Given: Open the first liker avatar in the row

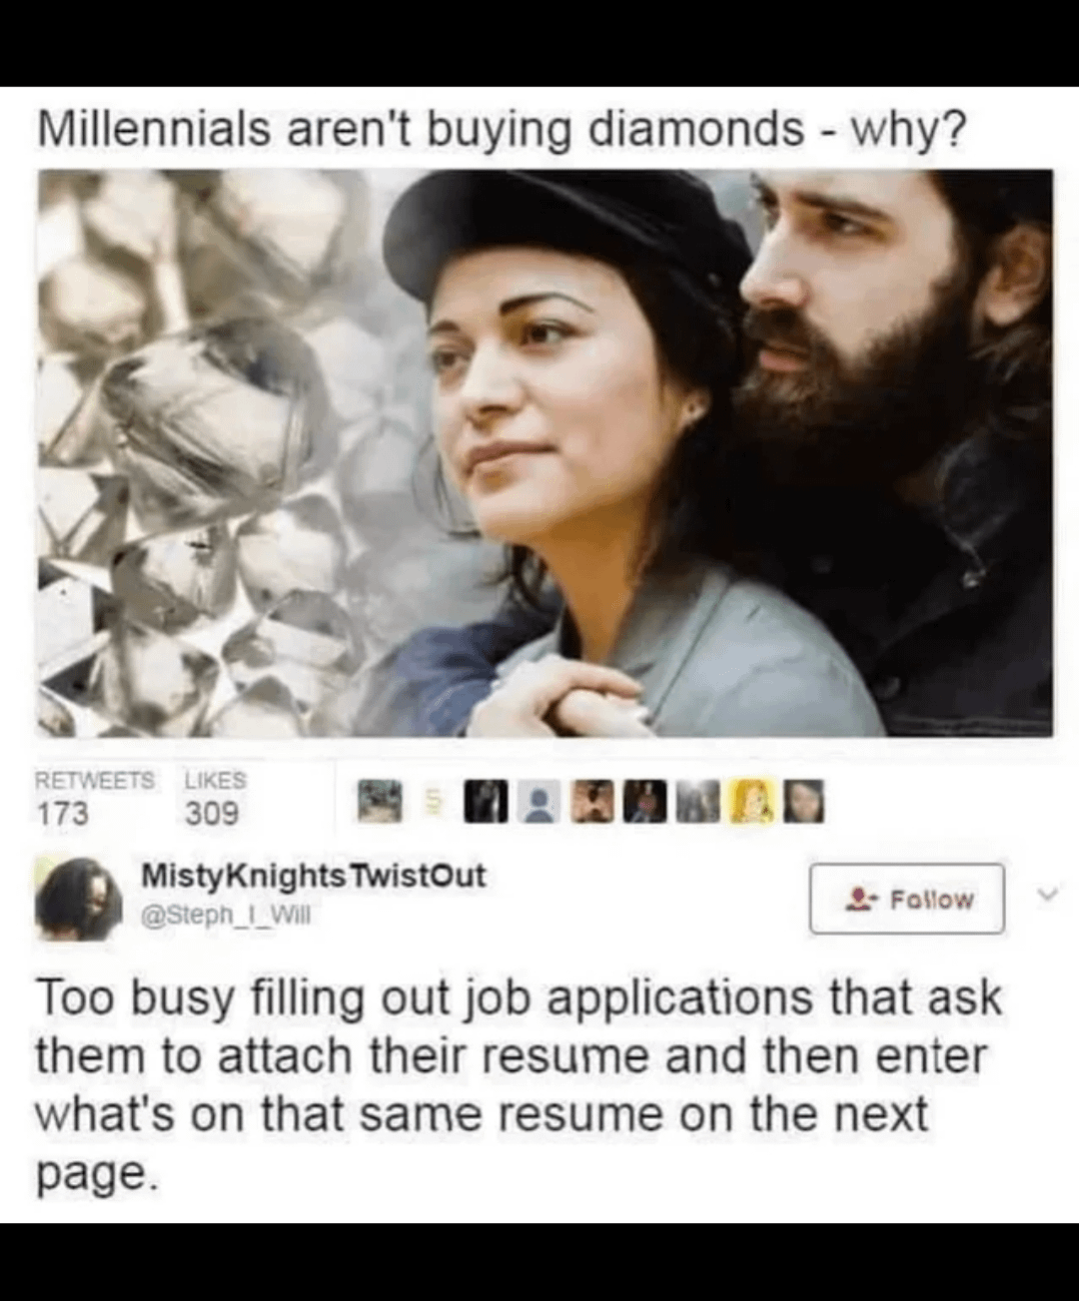Looking at the screenshot, I should (x=381, y=800).
